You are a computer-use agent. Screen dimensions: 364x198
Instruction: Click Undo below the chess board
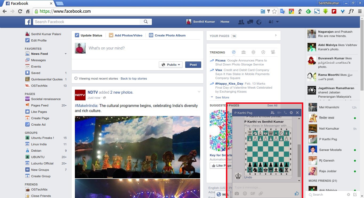point(248,177)
